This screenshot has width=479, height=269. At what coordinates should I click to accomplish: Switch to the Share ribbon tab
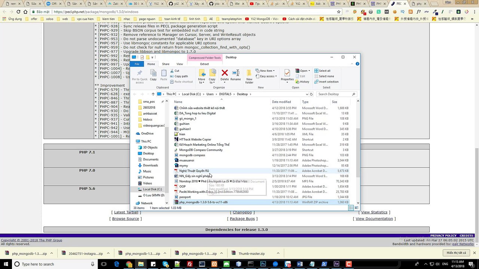pos(166,64)
